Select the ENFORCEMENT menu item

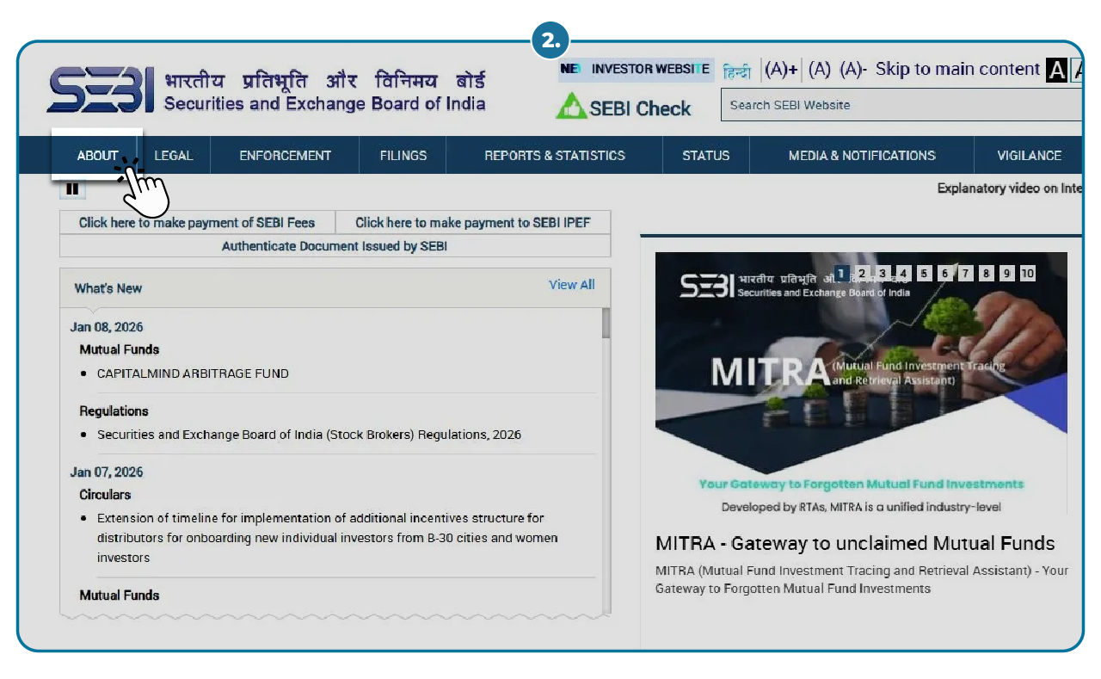[x=285, y=155]
